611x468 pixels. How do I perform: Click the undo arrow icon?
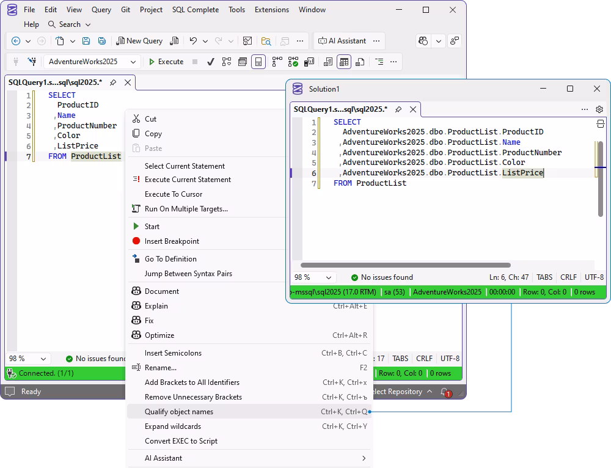(x=193, y=41)
